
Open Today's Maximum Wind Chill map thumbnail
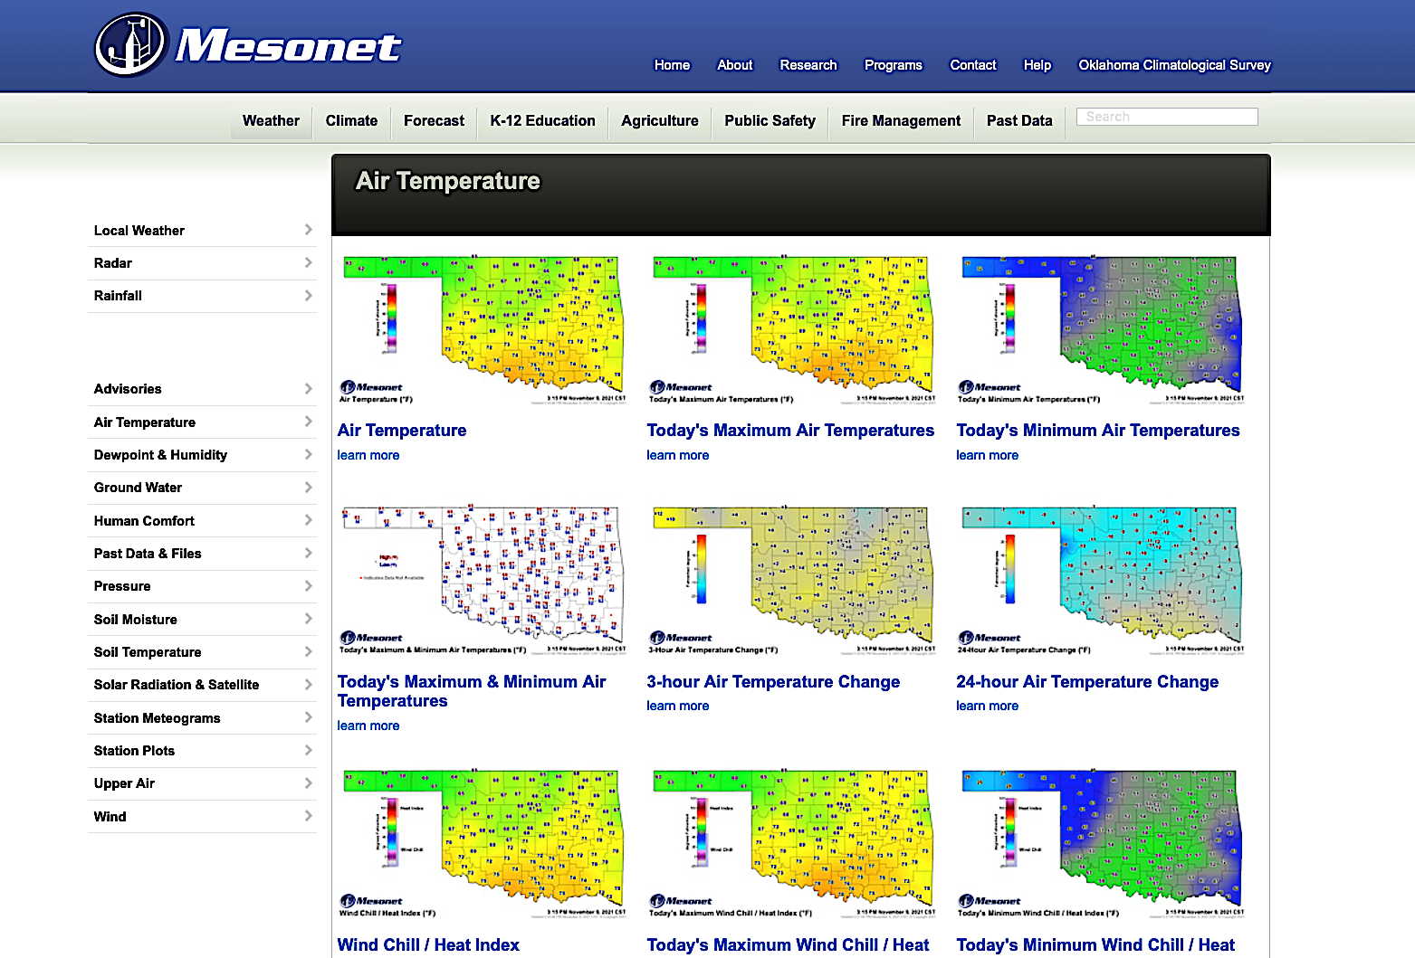point(791,843)
